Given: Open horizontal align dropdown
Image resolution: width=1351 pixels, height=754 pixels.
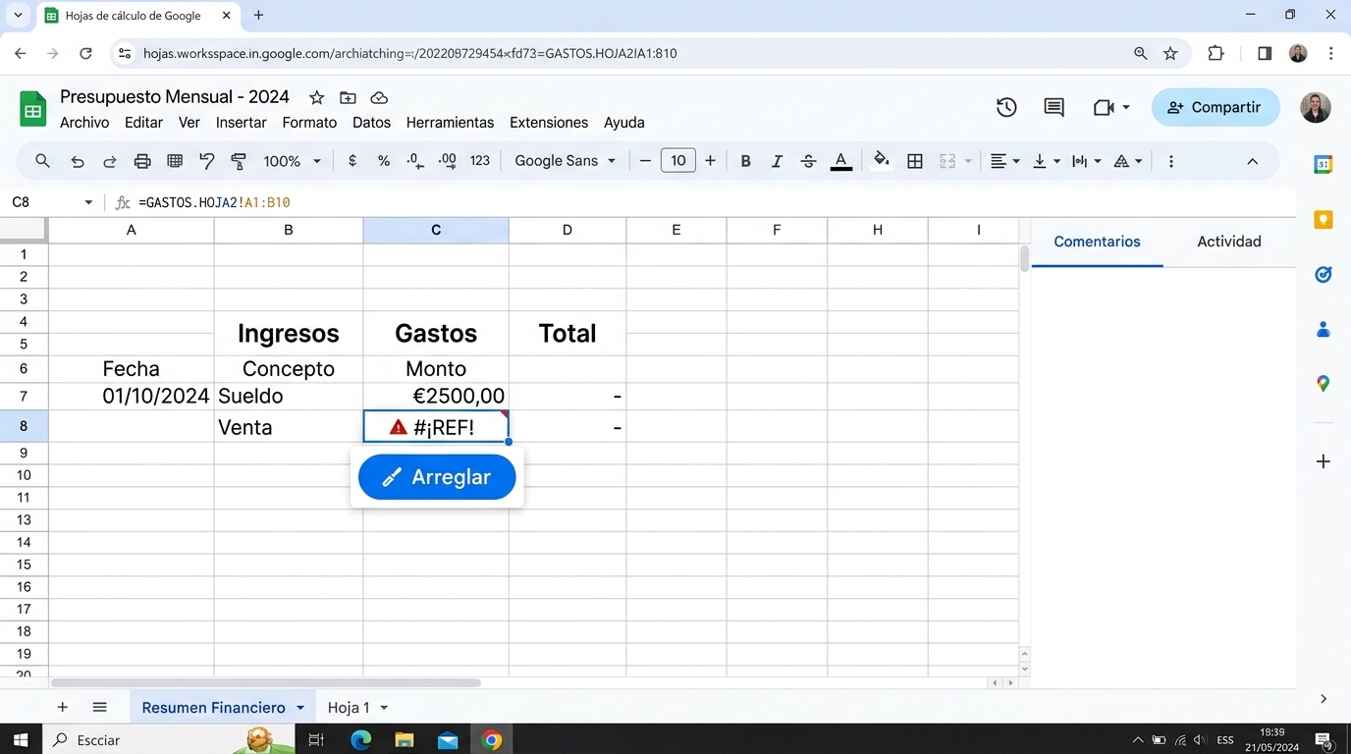Looking at the screenshot, I should pos(1004,161).
